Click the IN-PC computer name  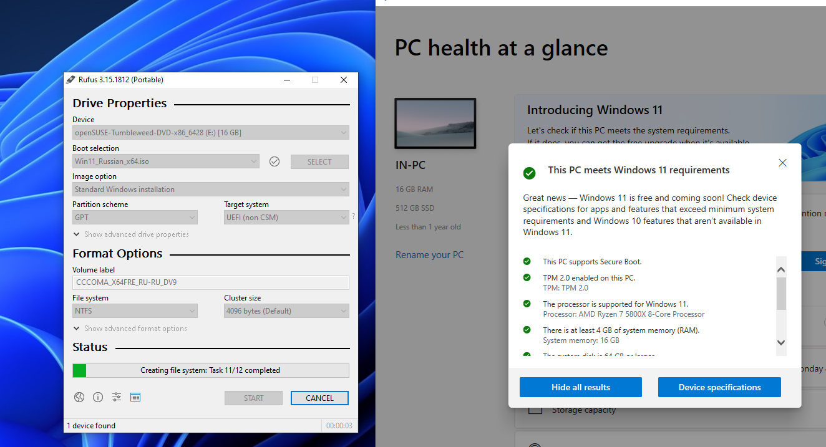click(x=411, y=165)
